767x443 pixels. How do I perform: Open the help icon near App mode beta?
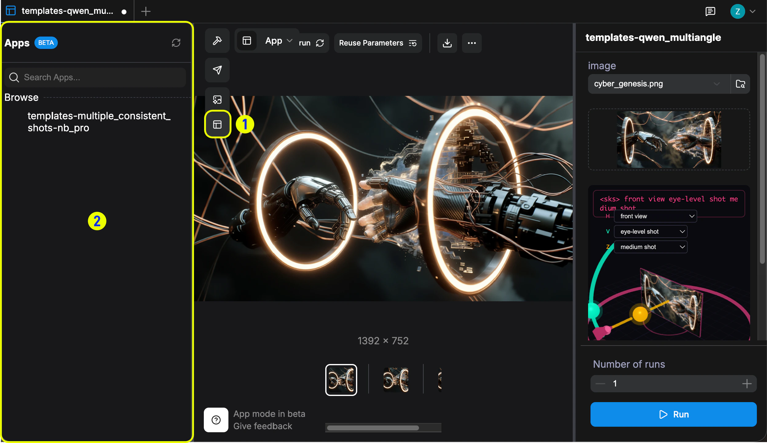(x=215, y=420)
